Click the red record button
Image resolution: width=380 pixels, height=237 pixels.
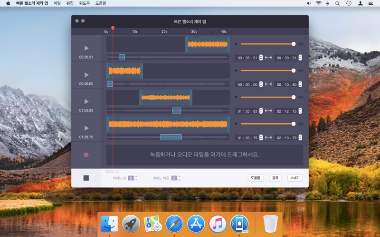[86, 155]
